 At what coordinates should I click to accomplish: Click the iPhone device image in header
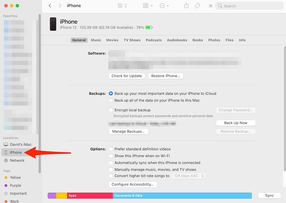(x=53, y=24)
